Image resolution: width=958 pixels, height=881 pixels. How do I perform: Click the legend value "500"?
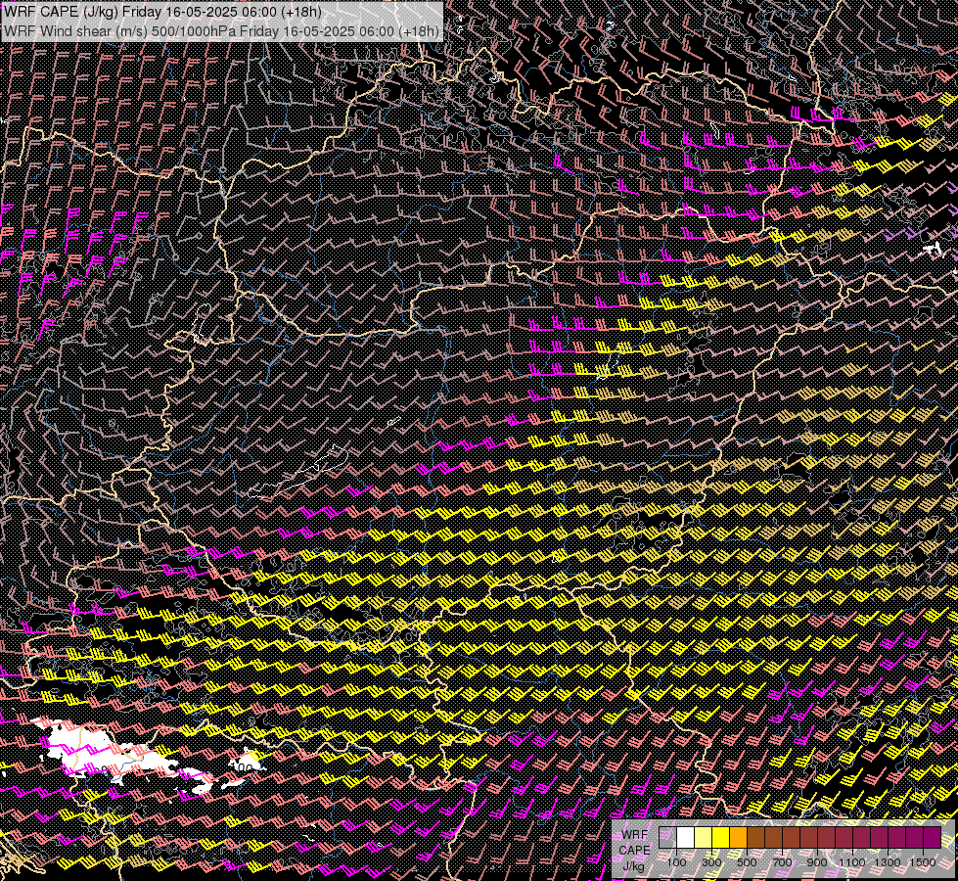pyautogui.click(x=747, y=862)
